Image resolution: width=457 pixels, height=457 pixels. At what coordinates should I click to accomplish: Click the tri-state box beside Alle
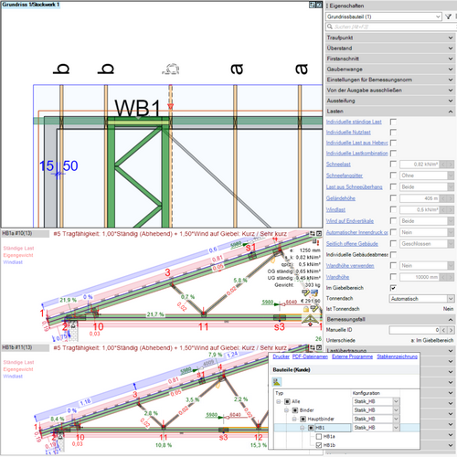(287, 401)
